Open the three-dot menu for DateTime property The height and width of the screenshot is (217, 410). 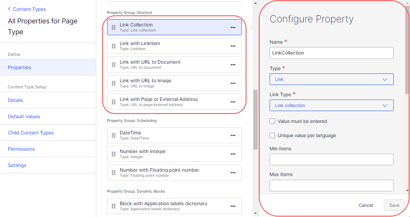click(233, 135)
